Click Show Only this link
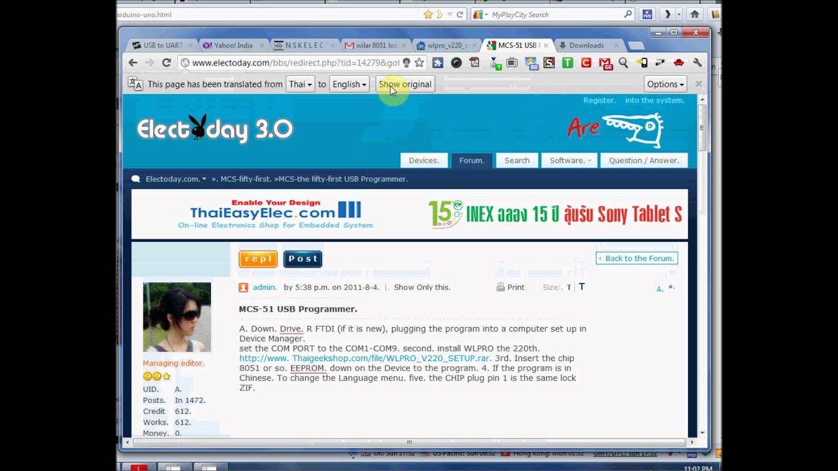Viewport: 838px width, 471px height. (x=422, y=287)
